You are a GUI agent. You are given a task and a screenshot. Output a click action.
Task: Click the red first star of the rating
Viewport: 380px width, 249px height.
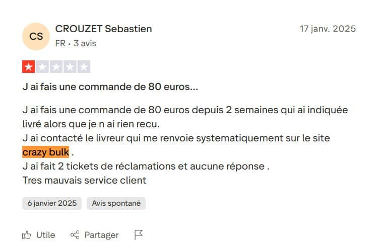point(28,67)
